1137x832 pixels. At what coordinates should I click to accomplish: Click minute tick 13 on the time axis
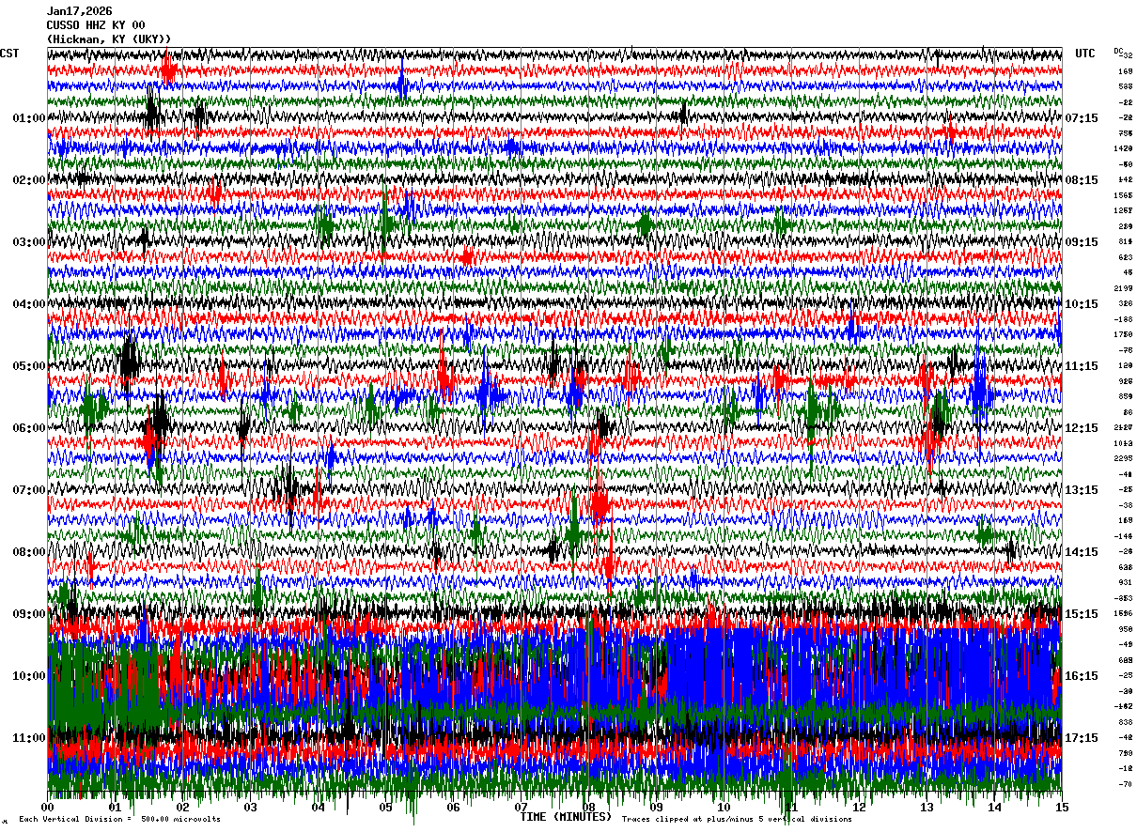[927, 808]
